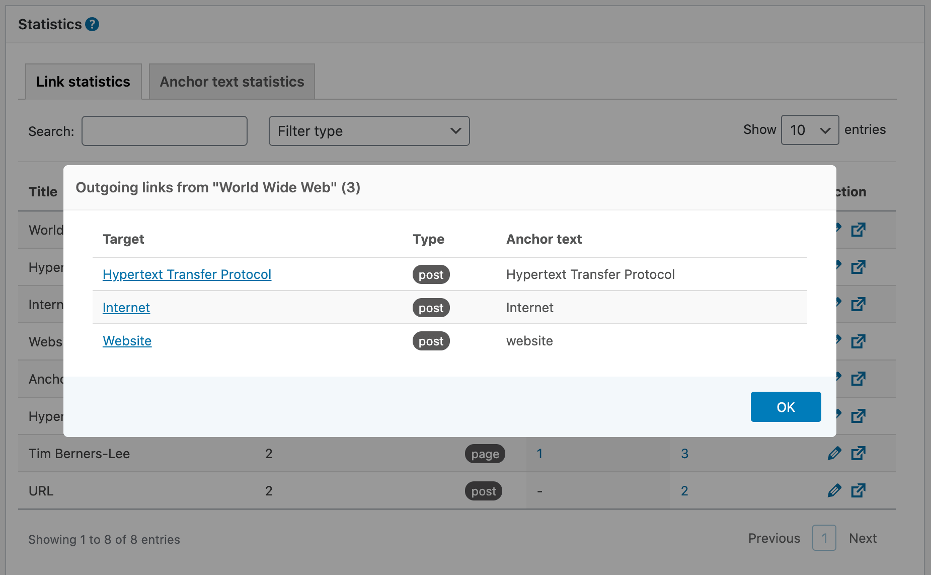Click into the Search input field
The height and width of the screenshot is (575, 931).
[x=165, y=131]
